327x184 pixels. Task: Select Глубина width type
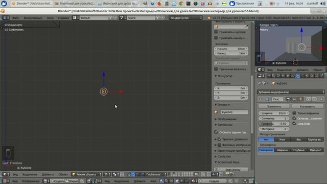[298, 150]
